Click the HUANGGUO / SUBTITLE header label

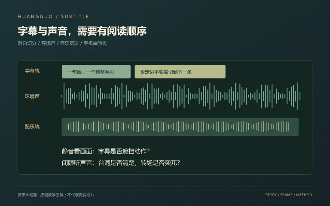pyautogui.click(x=53, y=17)
